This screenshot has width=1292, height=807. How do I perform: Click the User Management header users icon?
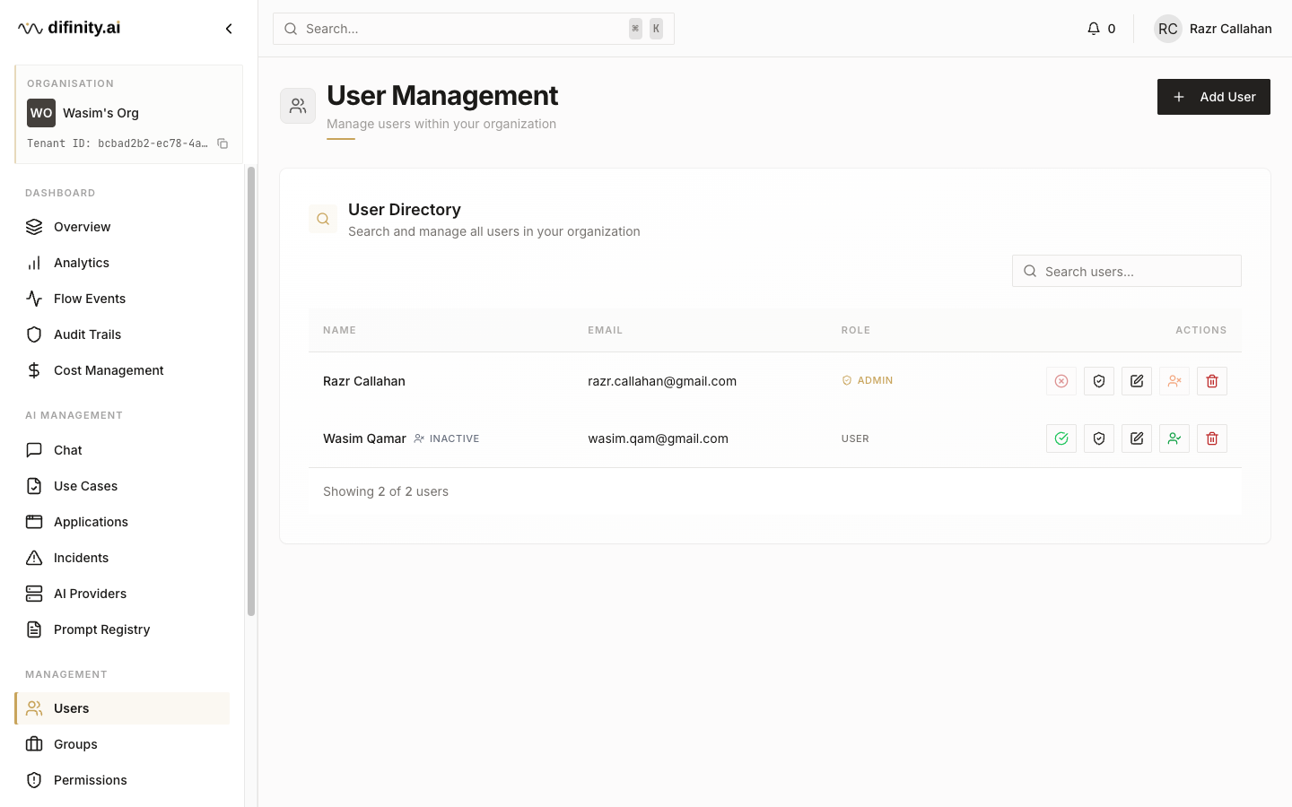pyautogui.click(x=298, y=106)
